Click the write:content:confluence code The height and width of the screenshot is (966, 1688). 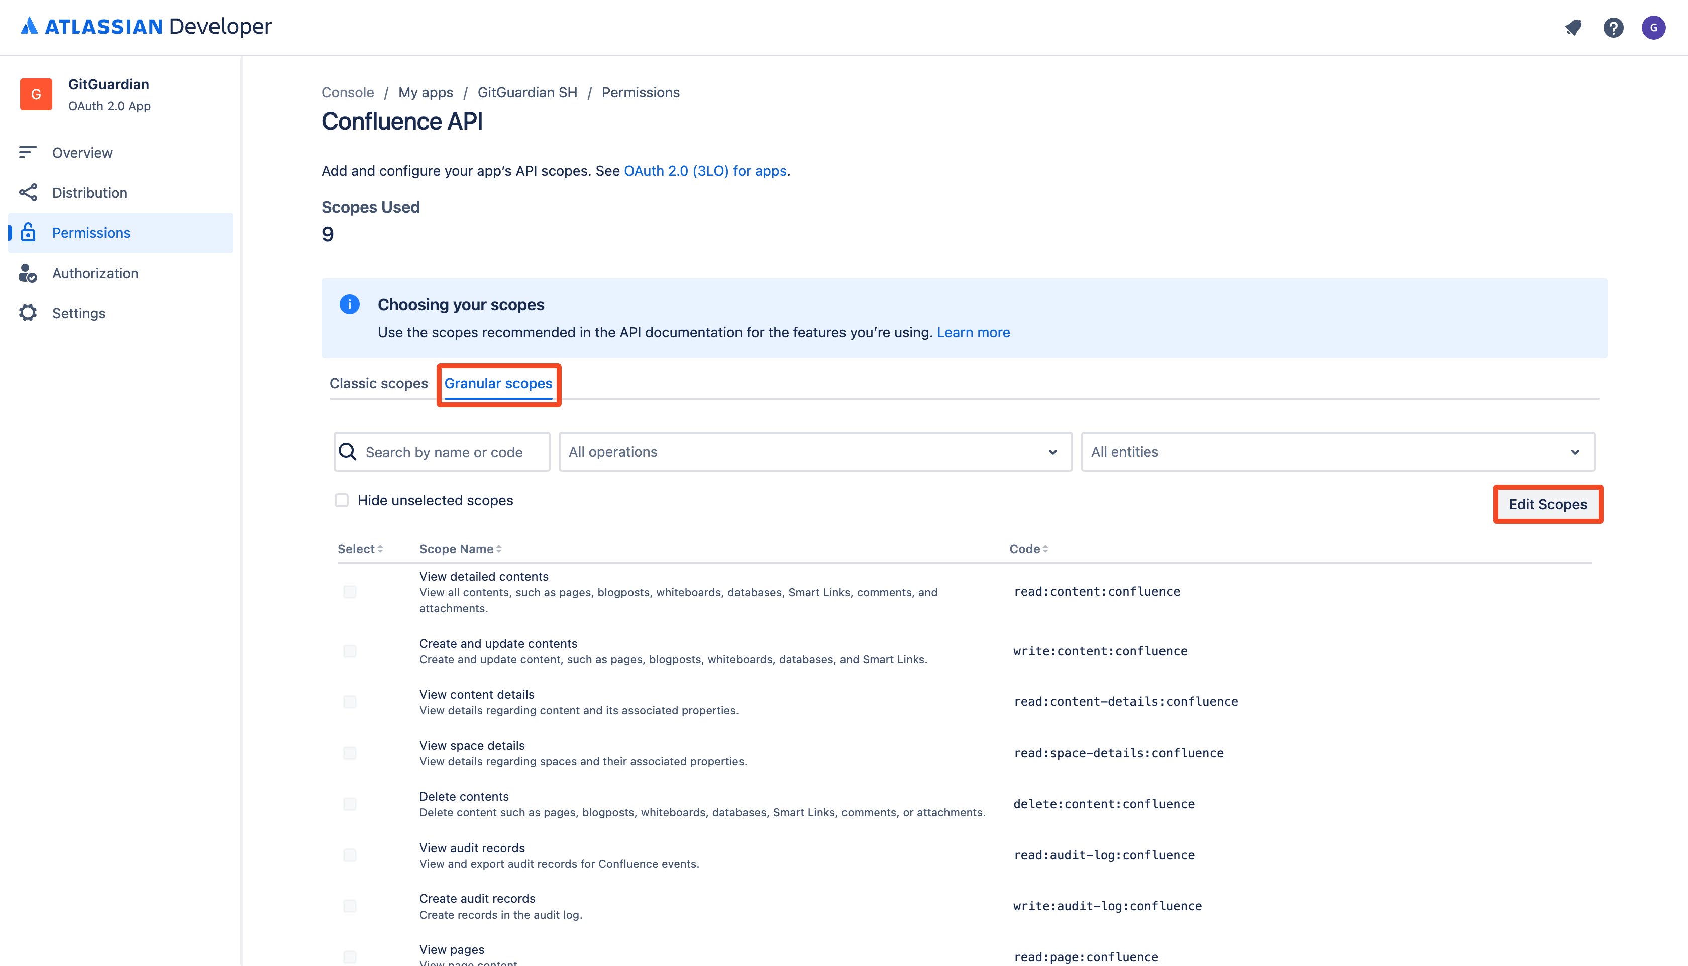(1100, 651)
